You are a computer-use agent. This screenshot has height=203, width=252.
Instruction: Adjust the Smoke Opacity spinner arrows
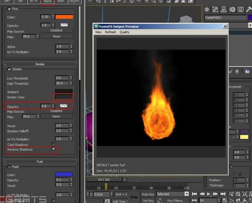(x=53, y=106)
